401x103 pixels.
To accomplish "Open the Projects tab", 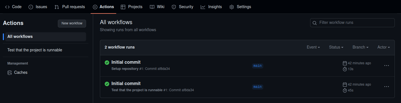I will [132, 7].
